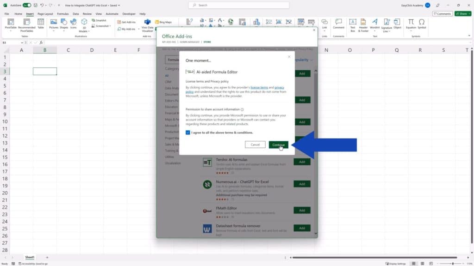
Task: Open the license terms link
Action: click(x=259, y=87)
